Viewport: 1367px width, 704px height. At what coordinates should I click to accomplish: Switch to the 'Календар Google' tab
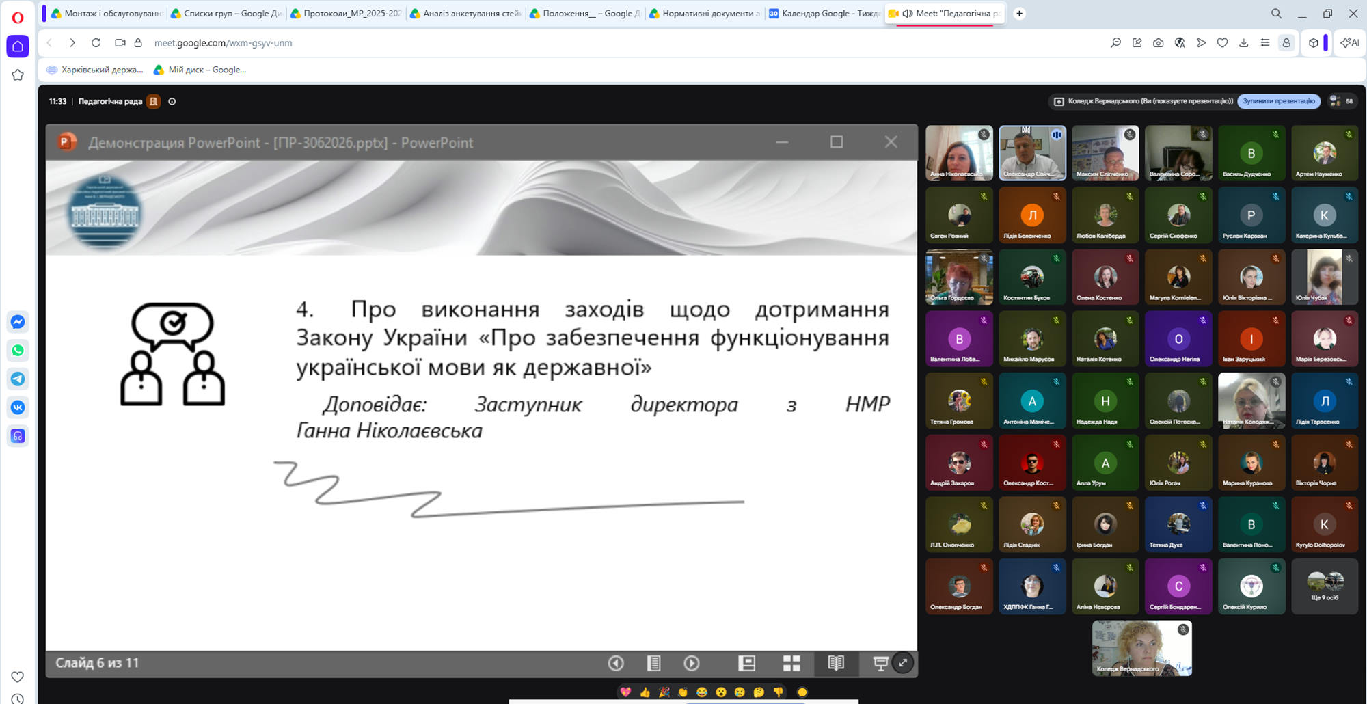click(824, 13)
